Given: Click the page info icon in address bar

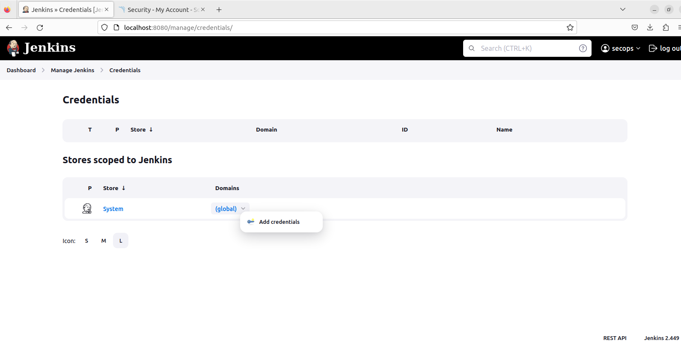Looking at the screenshot, I should (x=116, y=27).
